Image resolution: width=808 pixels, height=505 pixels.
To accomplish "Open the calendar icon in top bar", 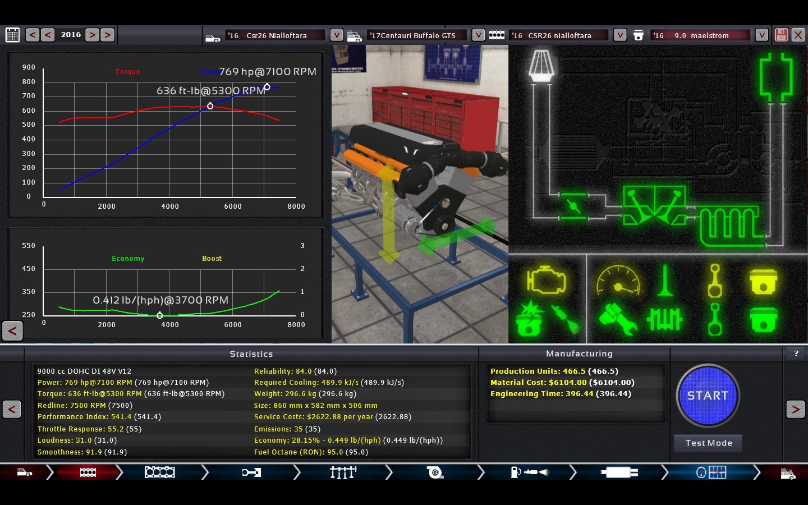I will tap(12, 35).
